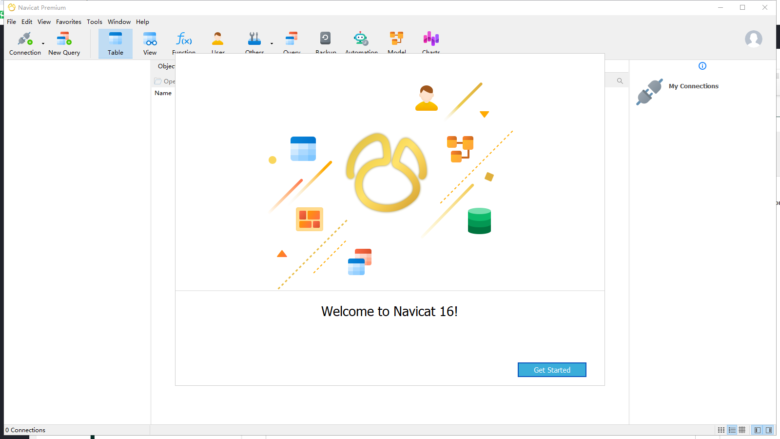This screenshot has height=439, width=780.
Task: Expand the Others dropdown arrow
Action: (272, 44)
